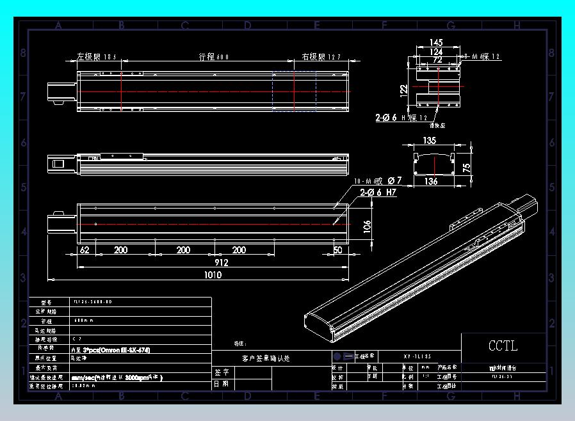Click the 马达规格 motor spec row label
This screenshot has height=421, width=575.
point(46,331)
